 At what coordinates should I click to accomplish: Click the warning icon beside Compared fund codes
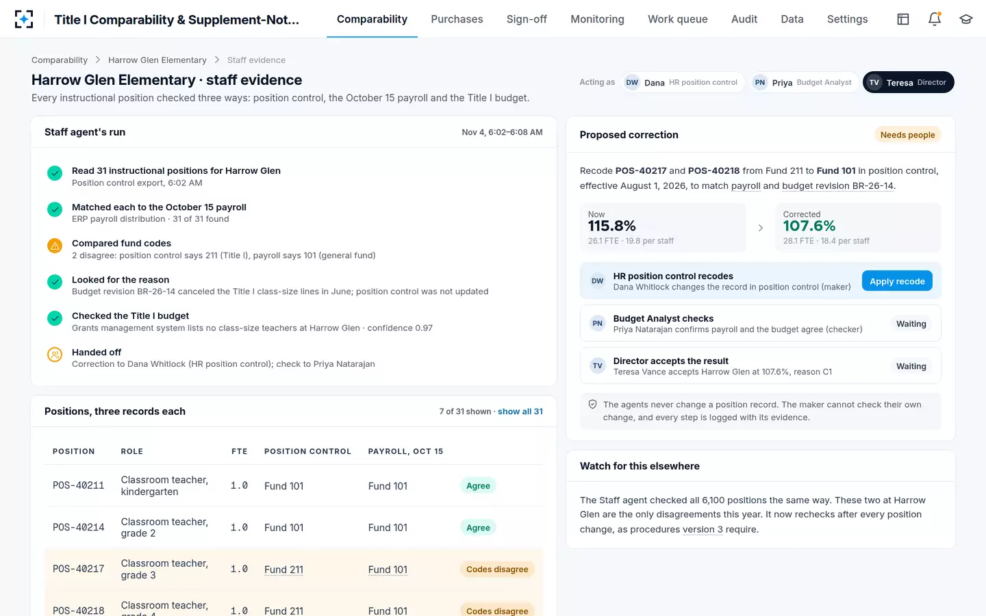(x=55, y=246)
